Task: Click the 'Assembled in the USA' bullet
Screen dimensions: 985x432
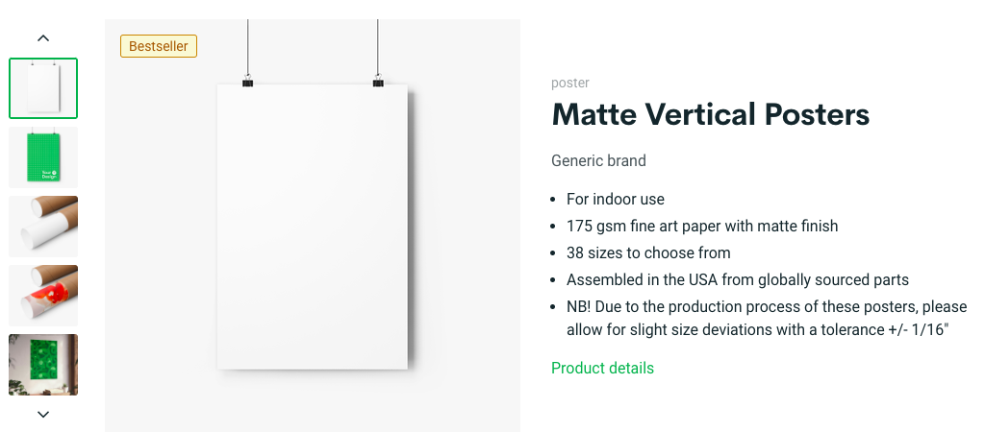Action: [738, 280]
